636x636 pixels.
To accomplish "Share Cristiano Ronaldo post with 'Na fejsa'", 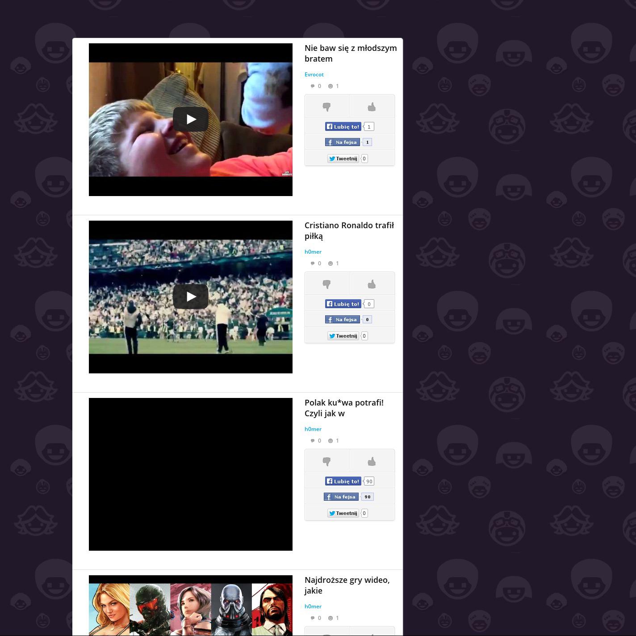I will [343, 319].
